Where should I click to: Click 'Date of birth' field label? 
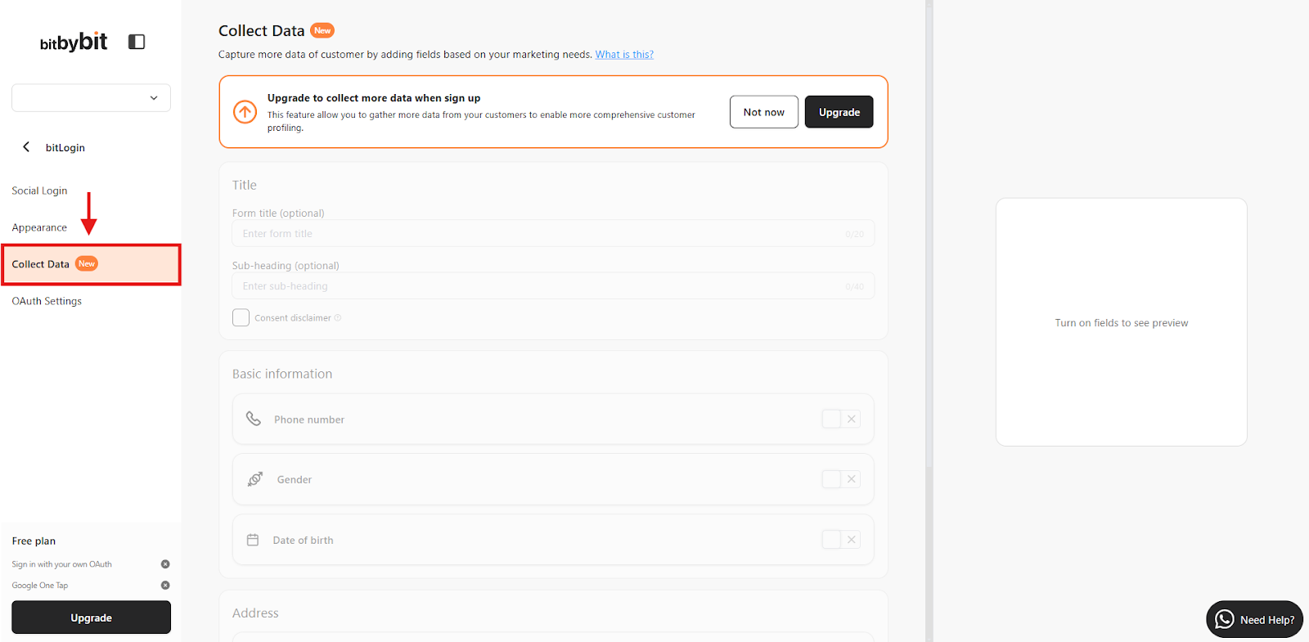[x=303, y=541]
